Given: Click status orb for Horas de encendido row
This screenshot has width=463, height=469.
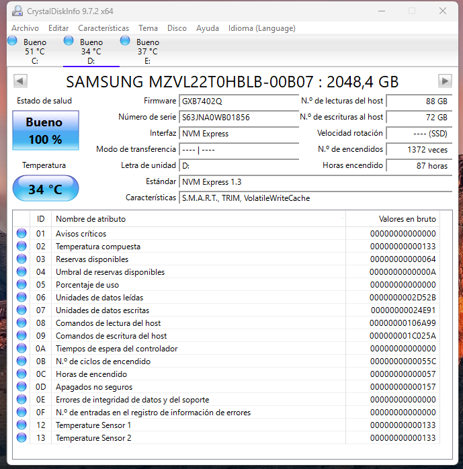Looking at the screenshot, I should click(22, 374).
